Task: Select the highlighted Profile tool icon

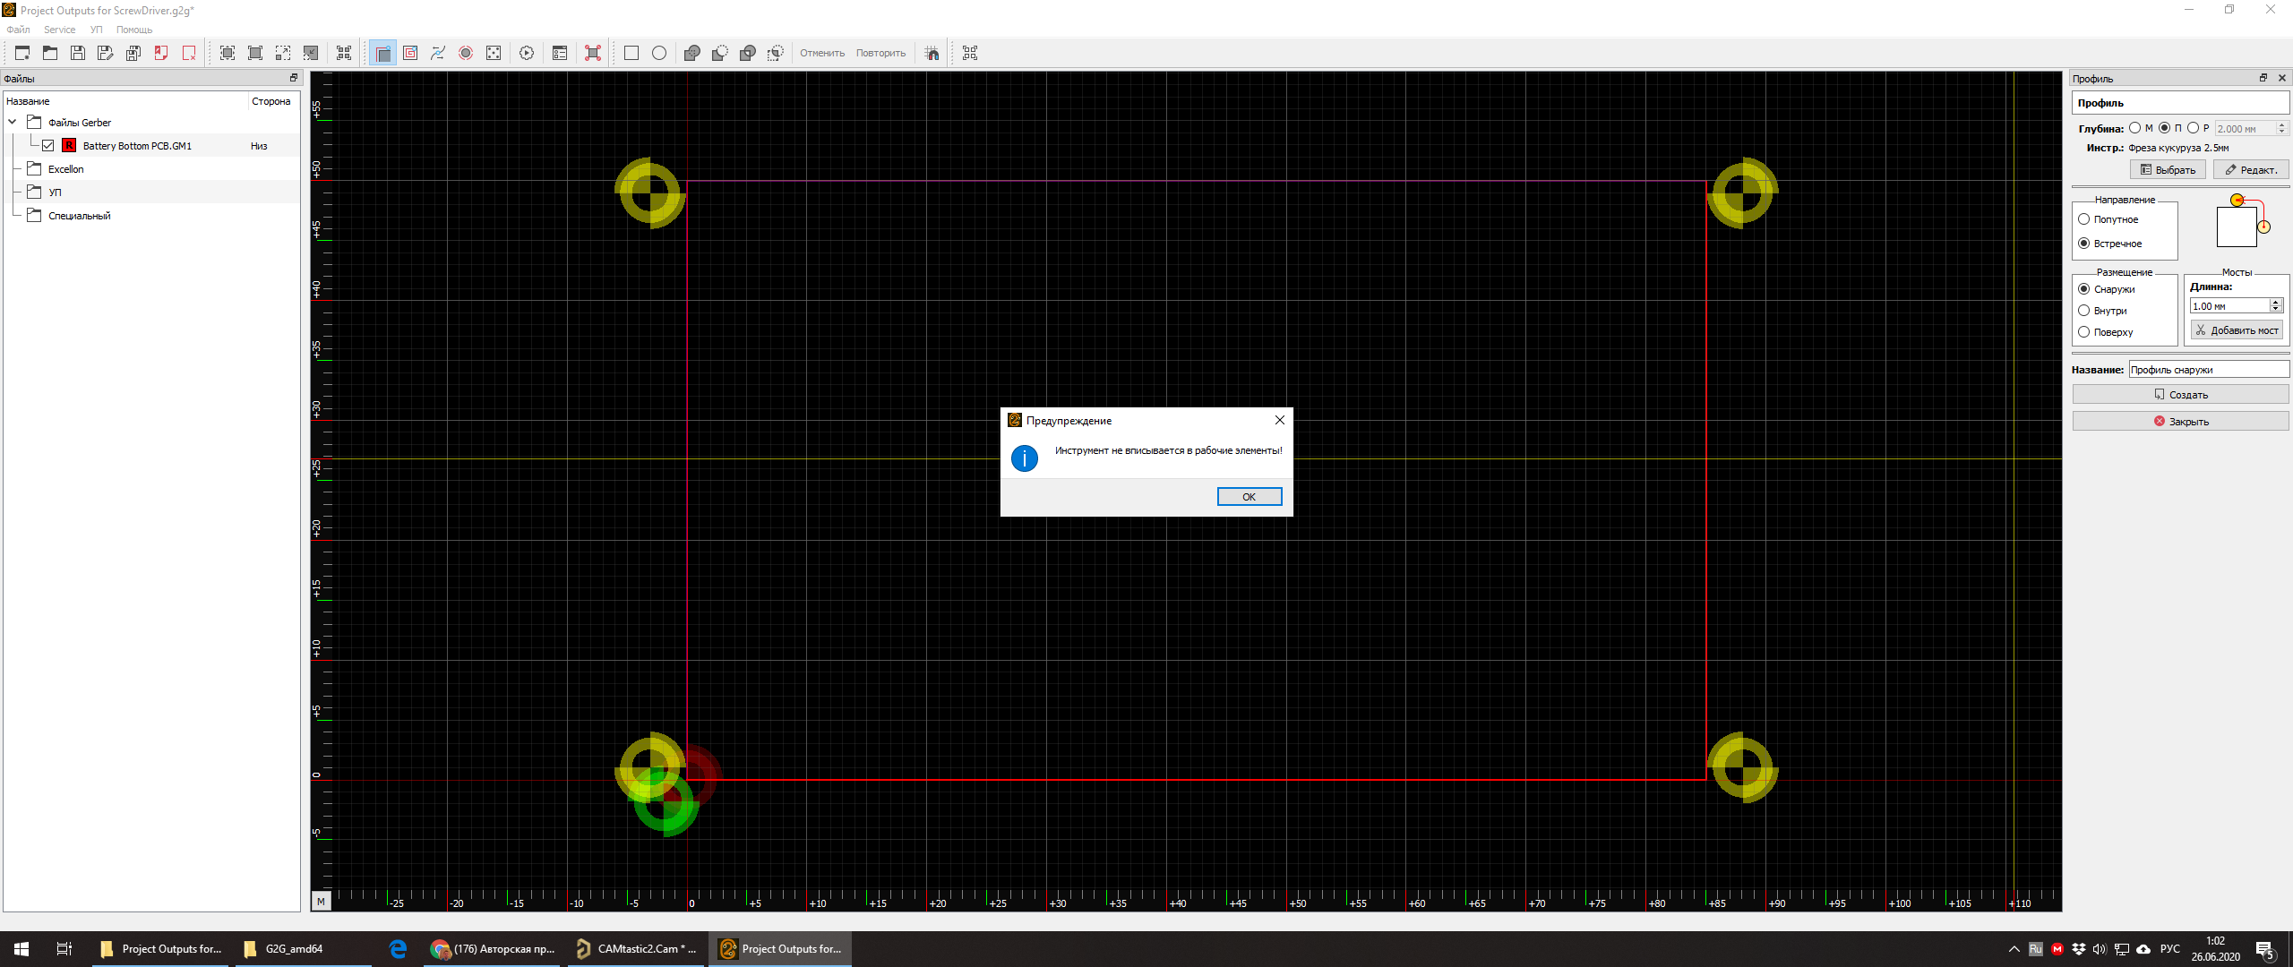Action: tap(382, 53)
